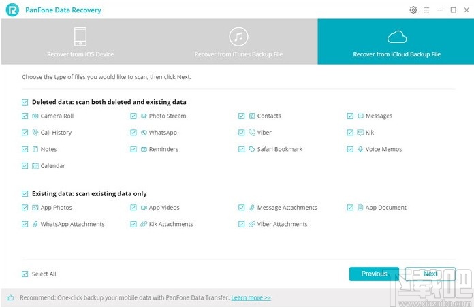
Task: Click the Safari Bookmark tag icon
Action: (x=252, y=149)
